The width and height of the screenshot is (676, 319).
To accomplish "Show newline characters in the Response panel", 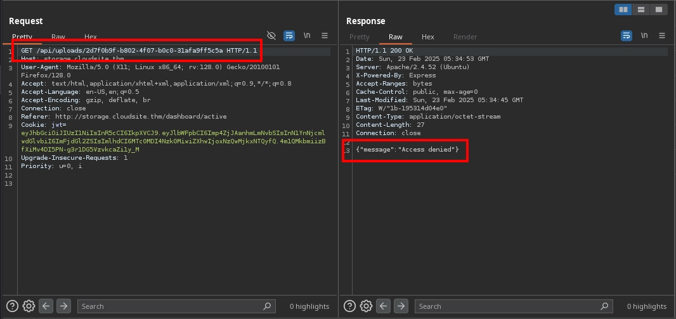I will click(x=644, y=36).
